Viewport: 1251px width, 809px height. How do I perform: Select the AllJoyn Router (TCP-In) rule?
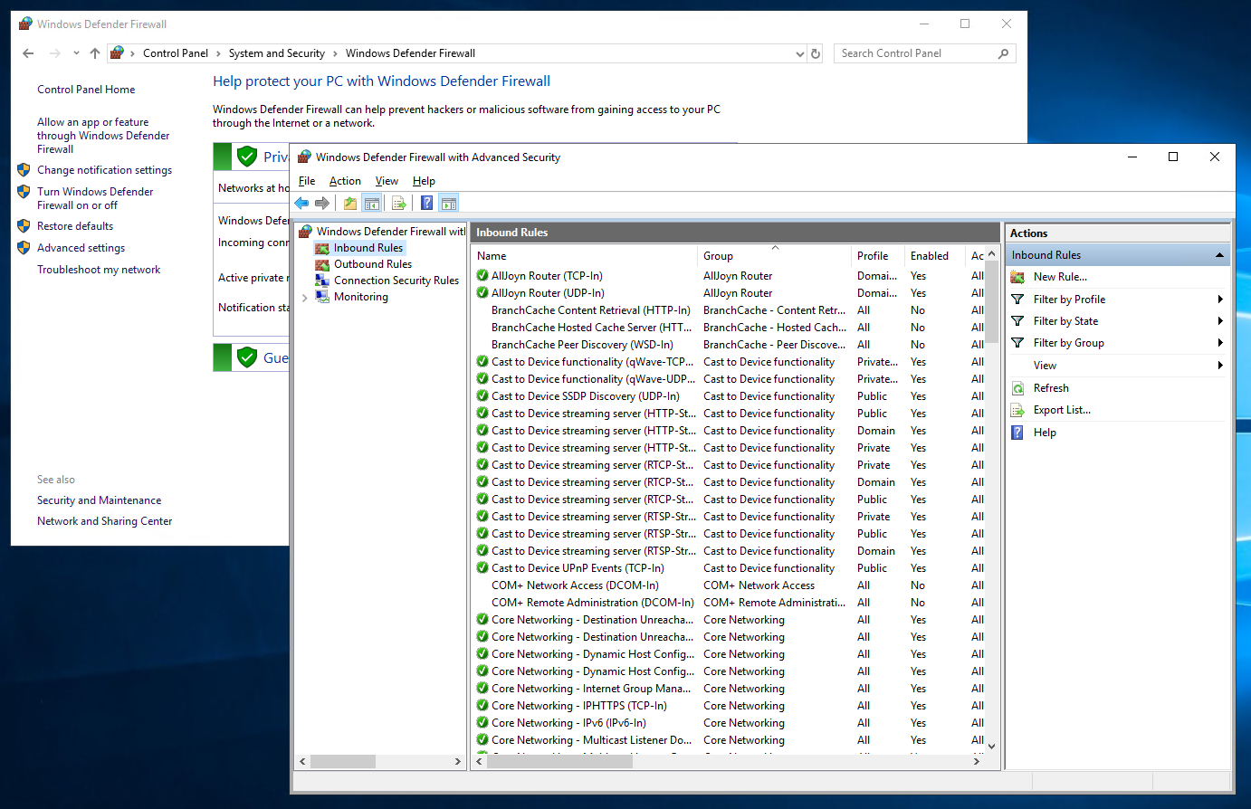[x=547, y=276]
